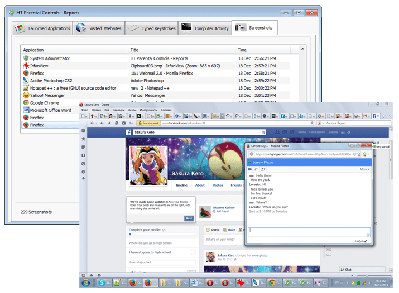Click the add people icon in the chat window
This screenshot has height=293, width=399.
pos(263,169)
